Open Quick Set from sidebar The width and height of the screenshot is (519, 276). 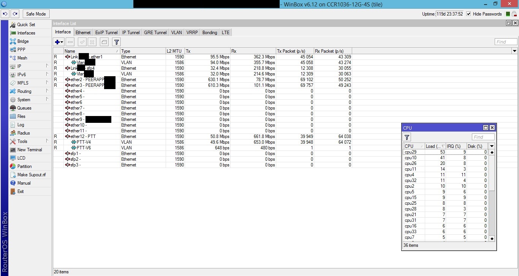[x=26, y=25]
